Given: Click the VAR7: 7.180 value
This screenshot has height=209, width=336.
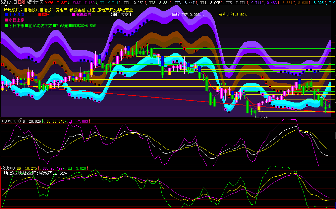Looking at the screenshot, I should coord(84,3).
